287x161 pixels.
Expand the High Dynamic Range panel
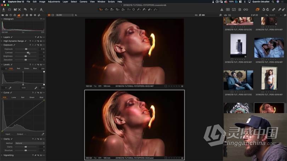[x=2, y=41]
